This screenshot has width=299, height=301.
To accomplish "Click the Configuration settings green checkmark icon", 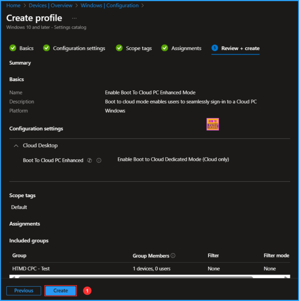I will click(46, 48).
